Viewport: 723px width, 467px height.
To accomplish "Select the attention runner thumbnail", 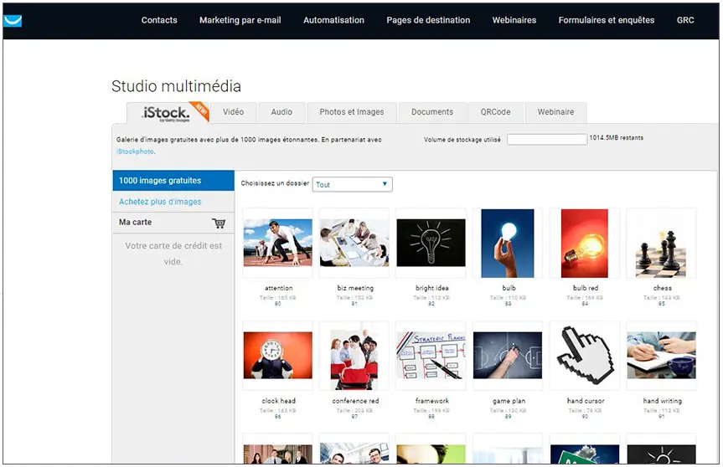I will 277,243.
